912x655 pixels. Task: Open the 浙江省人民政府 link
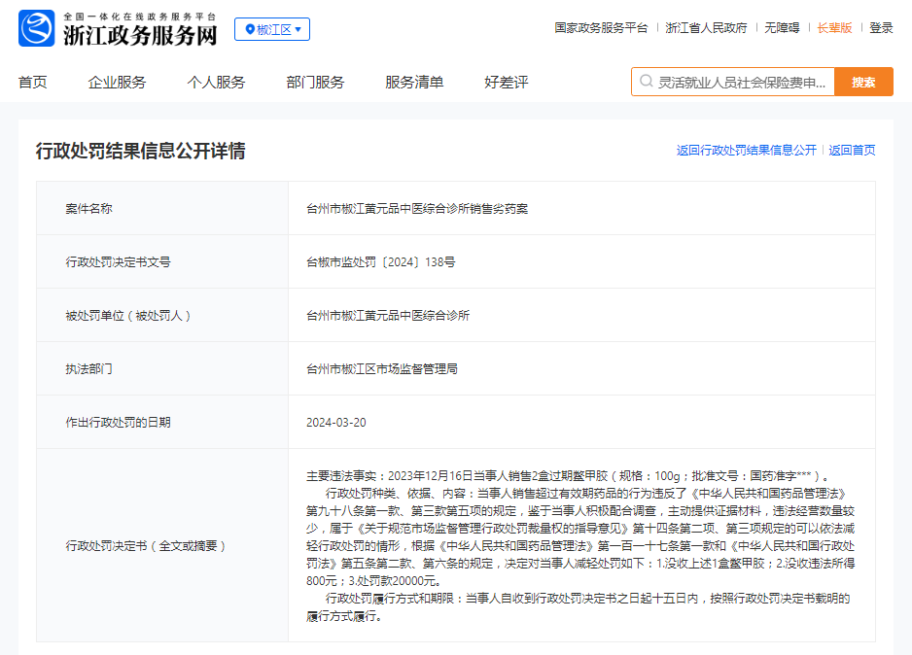[x=706, y=28]
